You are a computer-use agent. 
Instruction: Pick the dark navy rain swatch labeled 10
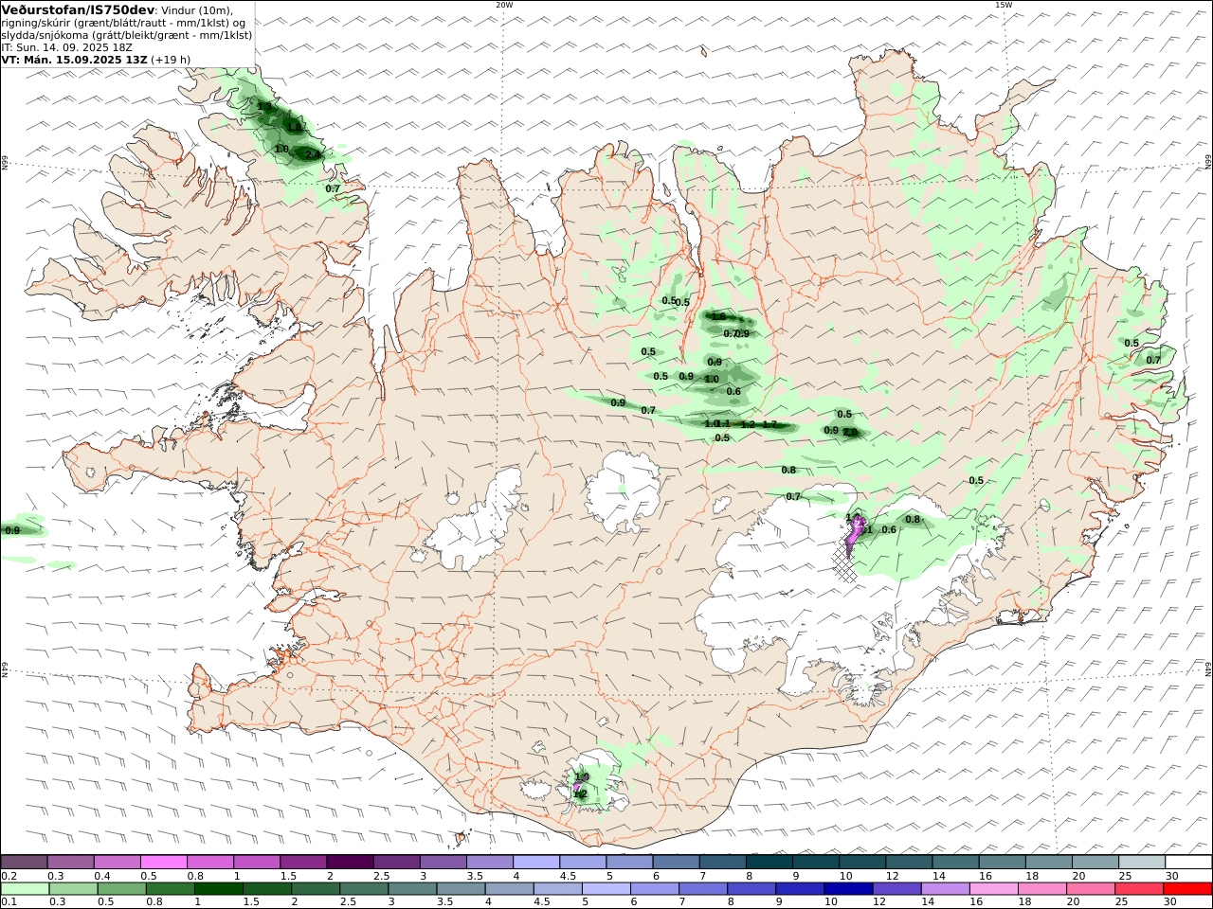848,888
